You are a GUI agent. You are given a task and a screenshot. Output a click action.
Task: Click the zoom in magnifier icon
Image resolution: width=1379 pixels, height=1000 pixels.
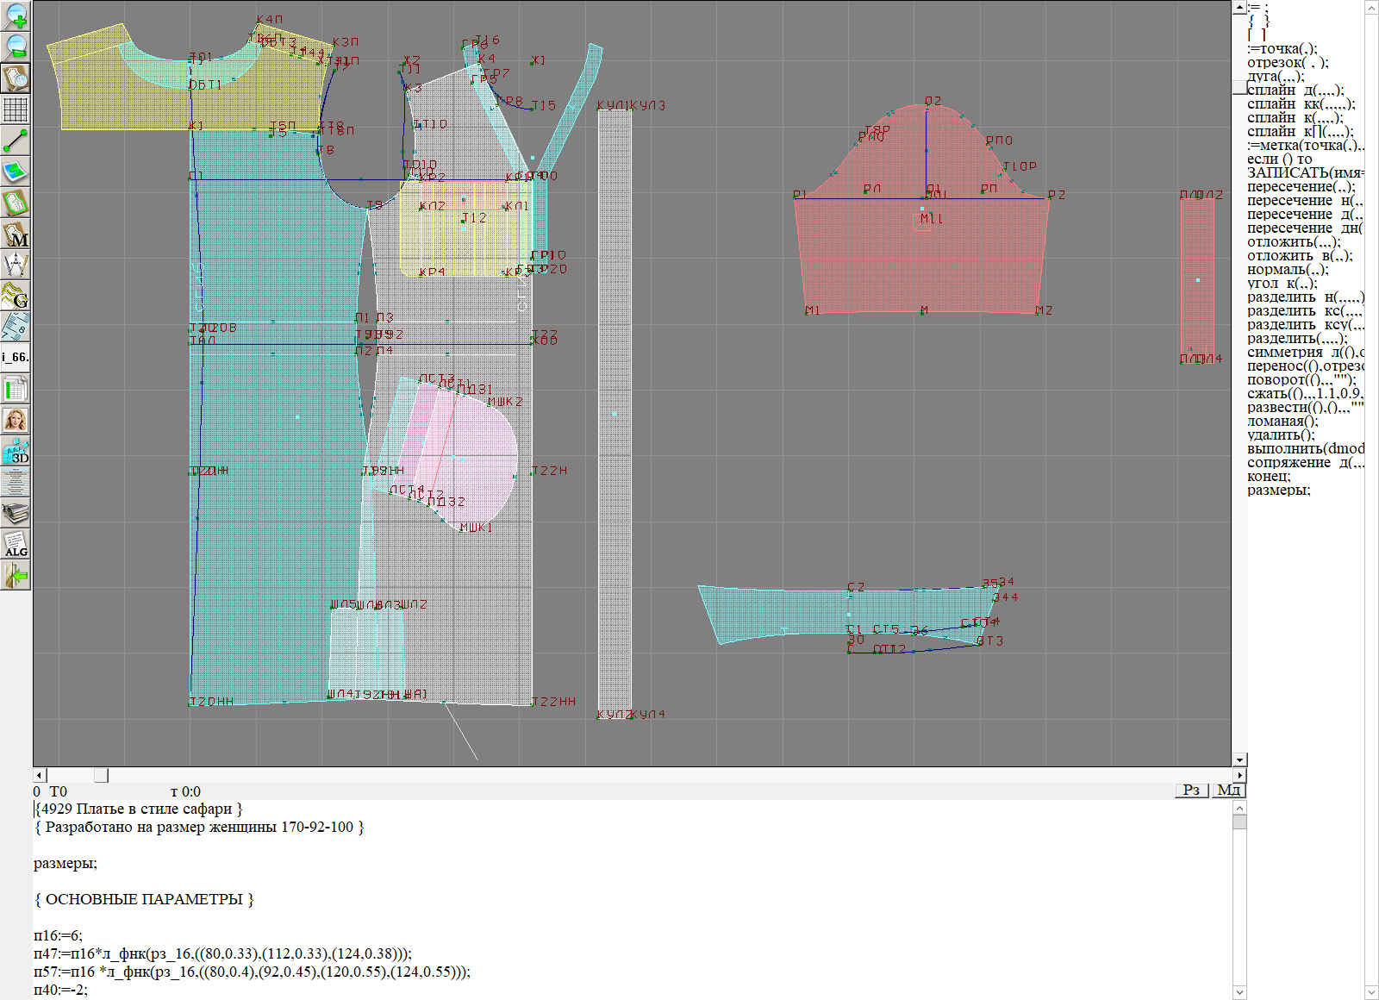(16, 16)
